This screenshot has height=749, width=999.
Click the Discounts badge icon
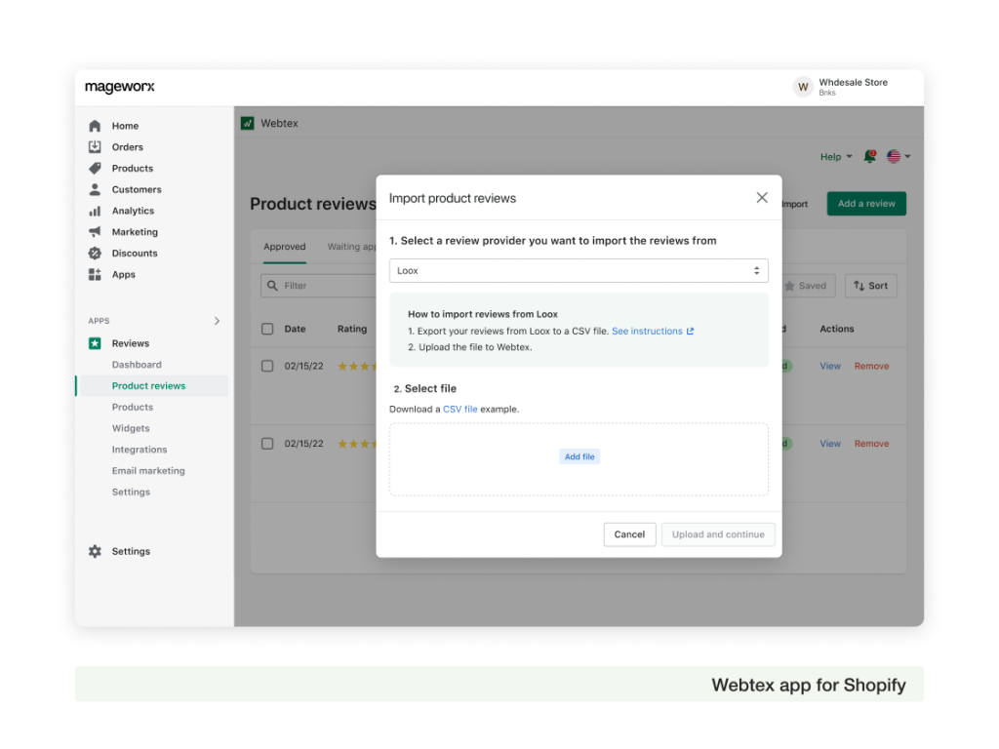click(x=95, y=253)
